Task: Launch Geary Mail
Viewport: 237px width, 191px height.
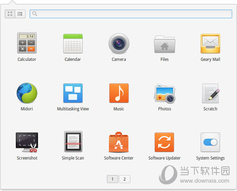Action: 210,43
